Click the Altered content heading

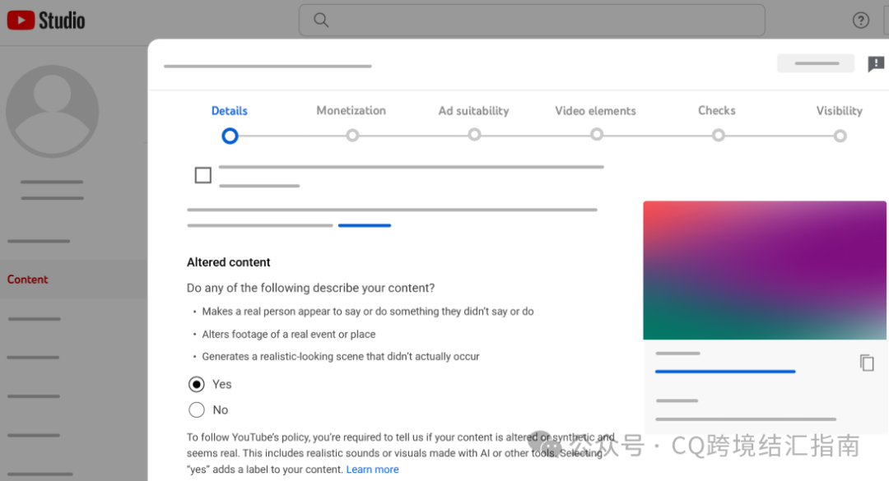pyautogui.click(x=229, y=262)
